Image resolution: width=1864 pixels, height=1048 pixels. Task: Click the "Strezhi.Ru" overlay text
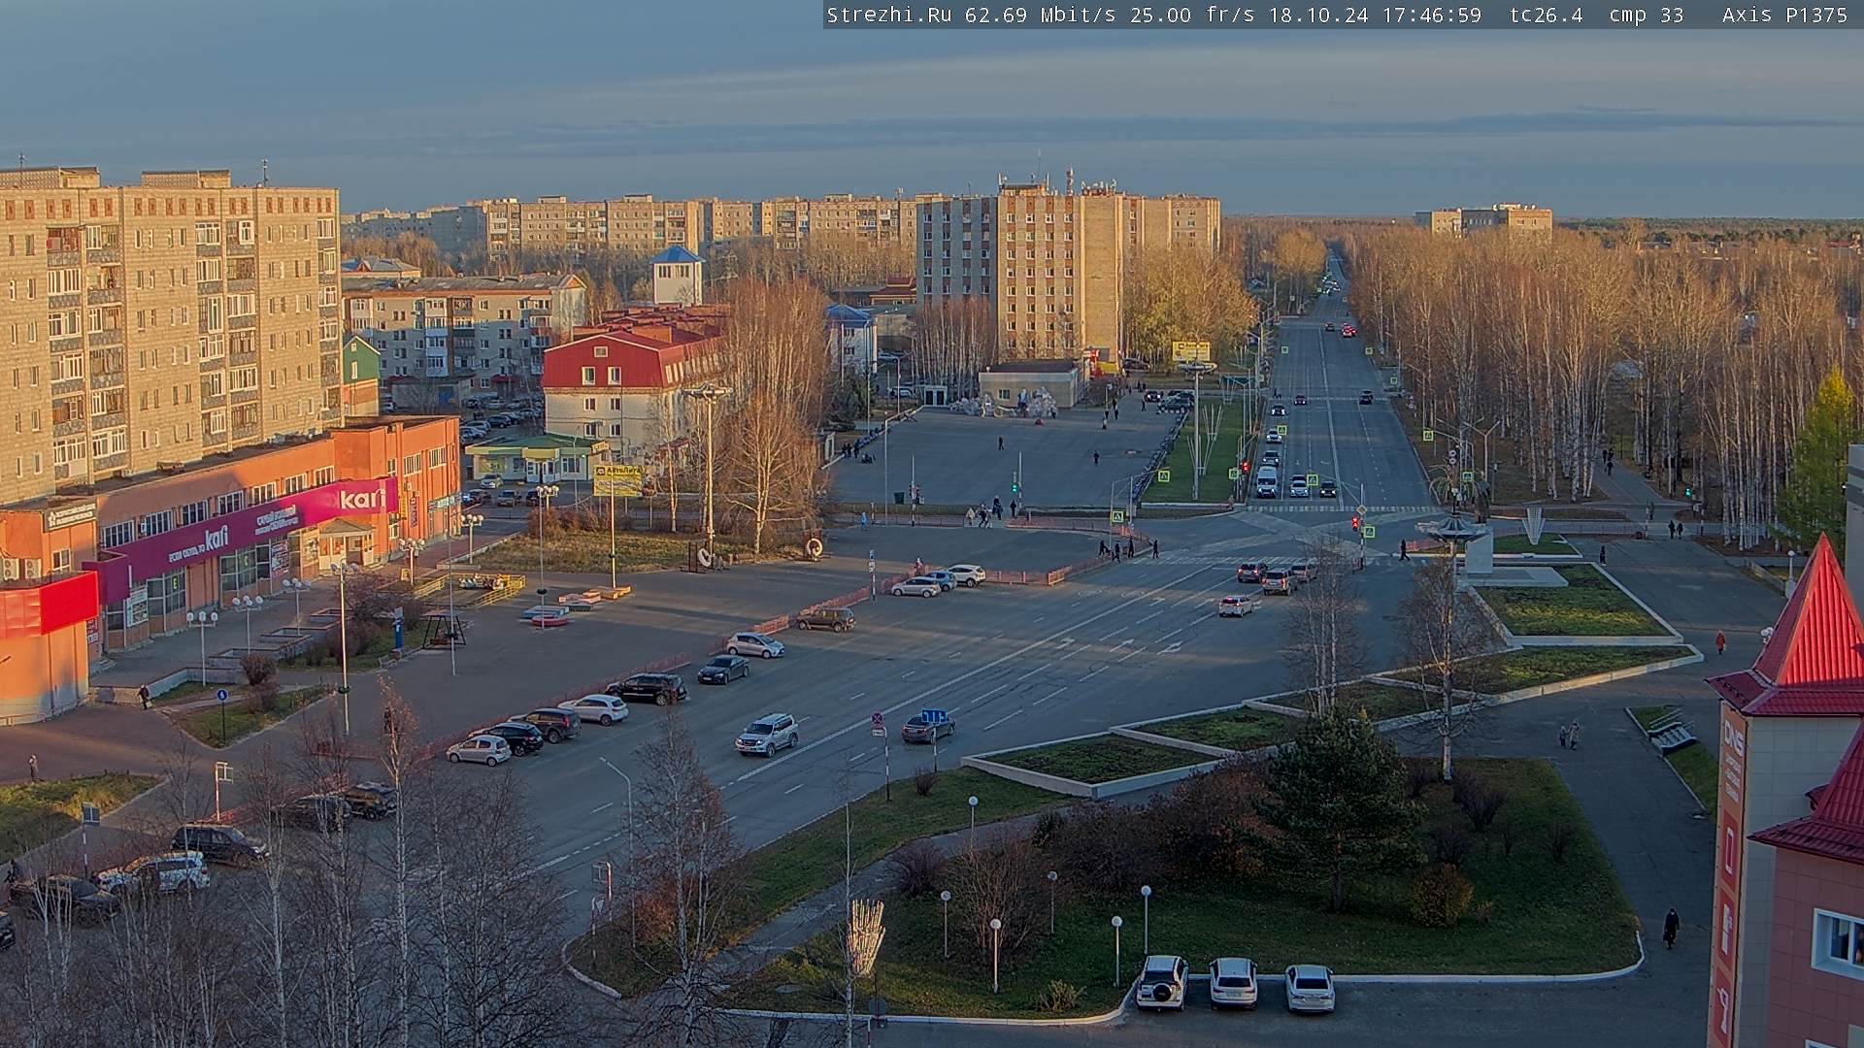(888, 15)
